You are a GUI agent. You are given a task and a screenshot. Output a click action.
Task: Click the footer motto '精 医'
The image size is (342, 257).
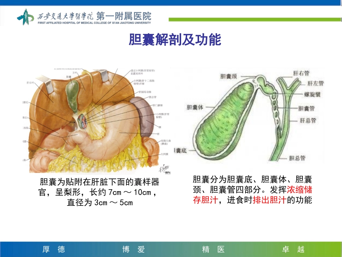pyautogui.click(x=213, y=249)
